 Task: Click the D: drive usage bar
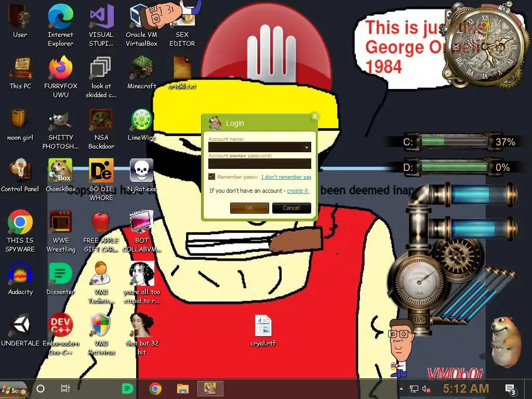point(455,167)
